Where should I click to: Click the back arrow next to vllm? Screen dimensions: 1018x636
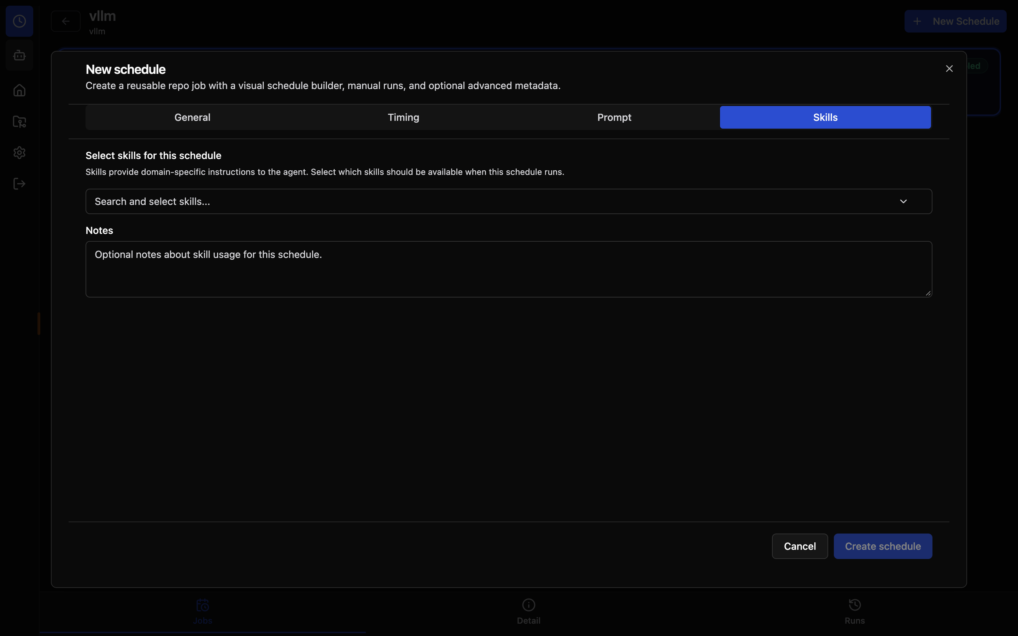66,21
